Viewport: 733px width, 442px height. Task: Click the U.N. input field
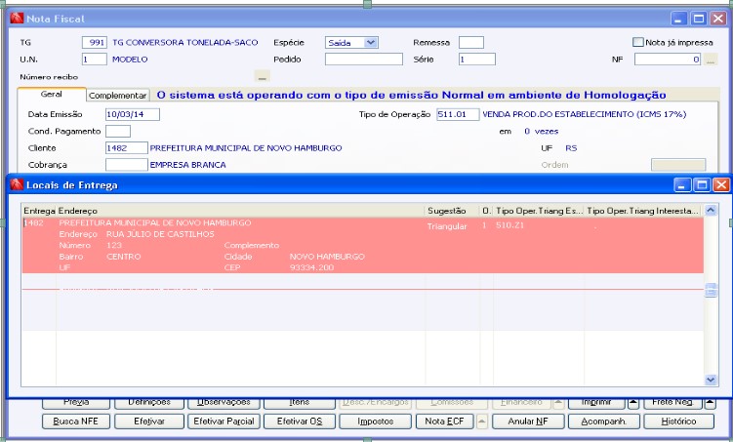point(95,60)
